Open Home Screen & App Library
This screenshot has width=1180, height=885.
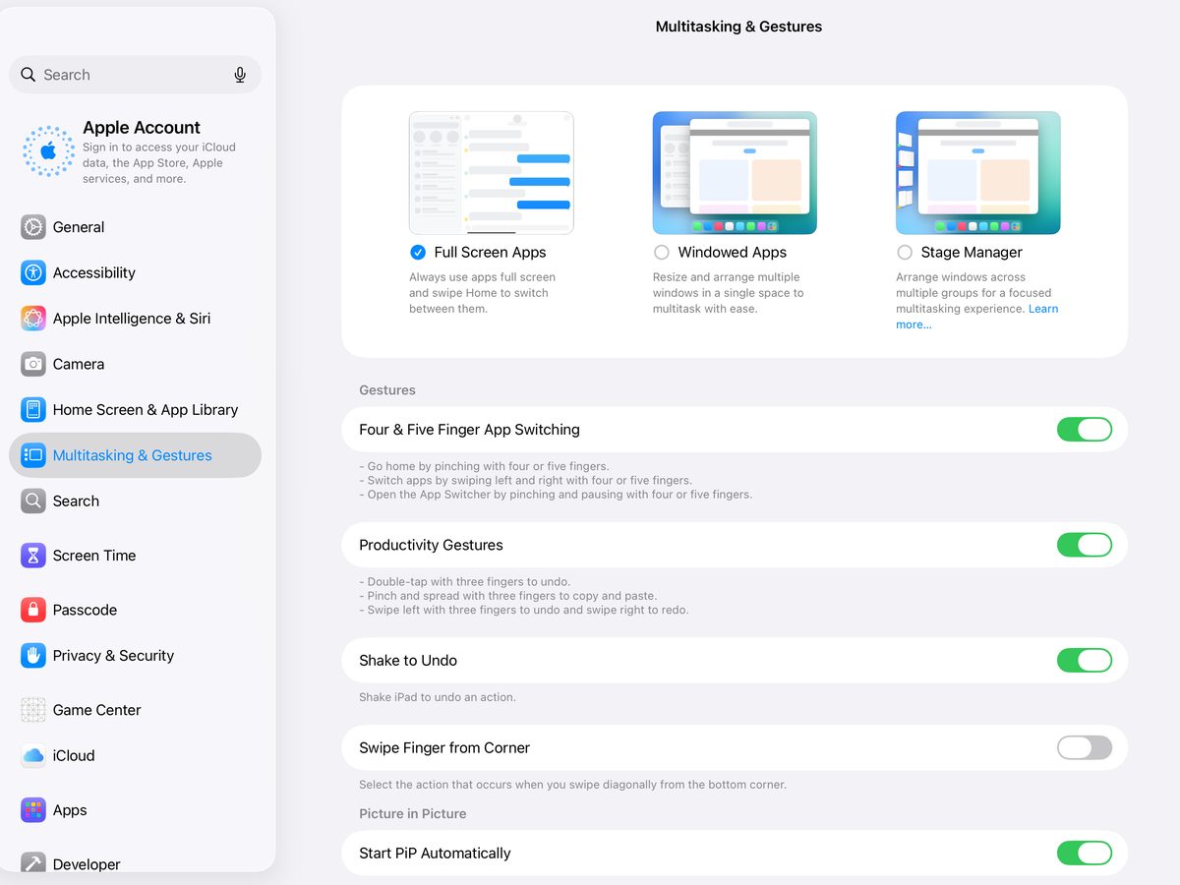[136, 410]
